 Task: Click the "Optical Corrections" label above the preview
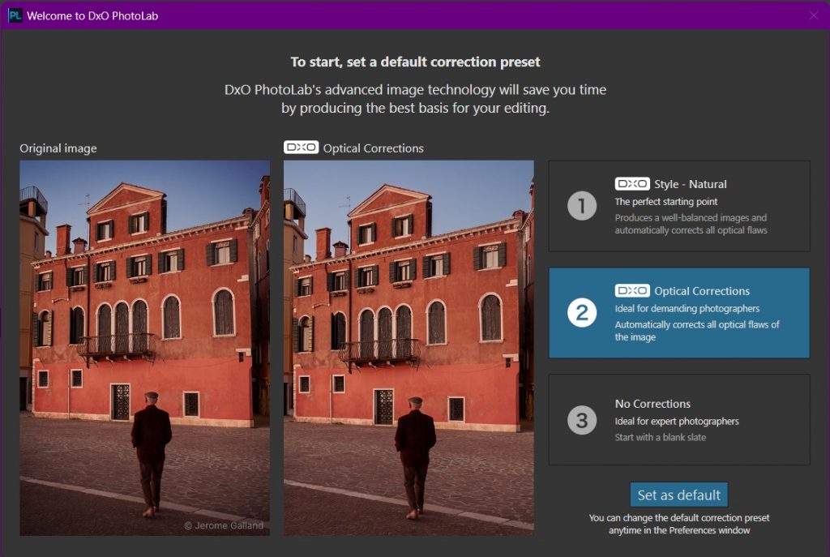click(373, 148)
